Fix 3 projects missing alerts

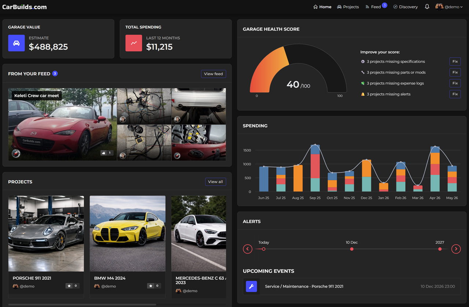(455, 94)
